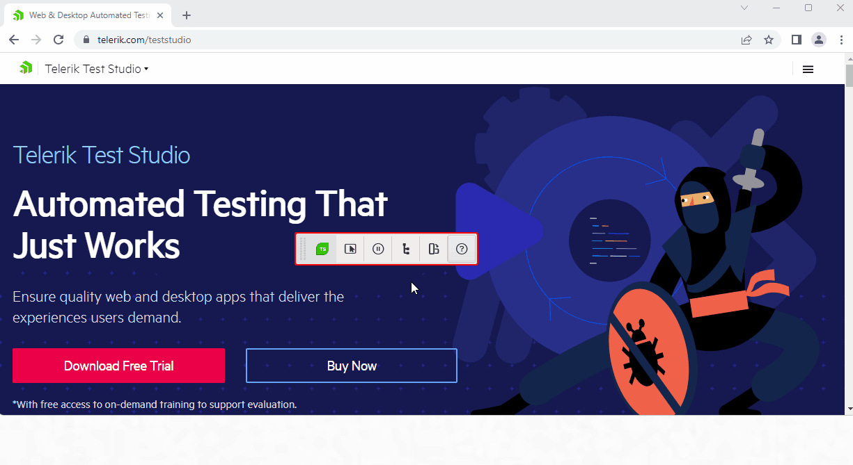Reload the current page
The height and width of the screenshot is (465, 853).
point(58,40)
